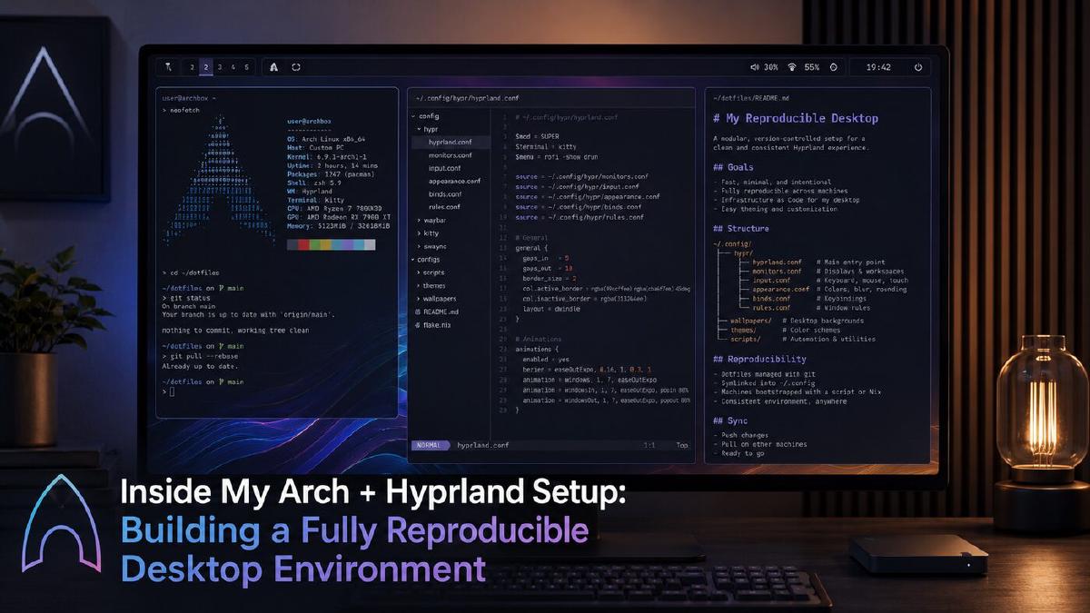The width and height of the screenshot is (1090, 613).
Task: Click the '## Reproducibility' heading in the README
Action: pos(759,360)
